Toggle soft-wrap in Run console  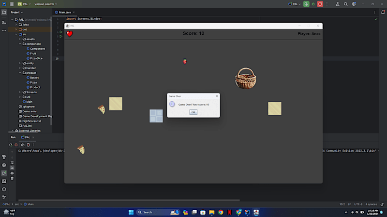click(12, 163)
